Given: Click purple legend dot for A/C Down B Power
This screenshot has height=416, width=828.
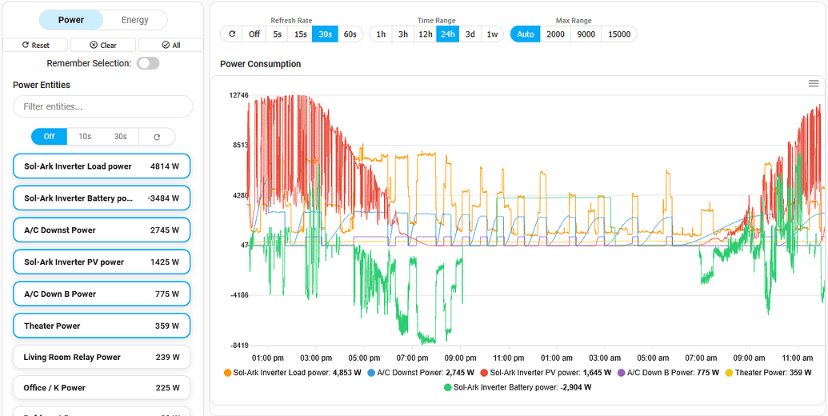Looking at the screenshot, I should coord(622,373).
